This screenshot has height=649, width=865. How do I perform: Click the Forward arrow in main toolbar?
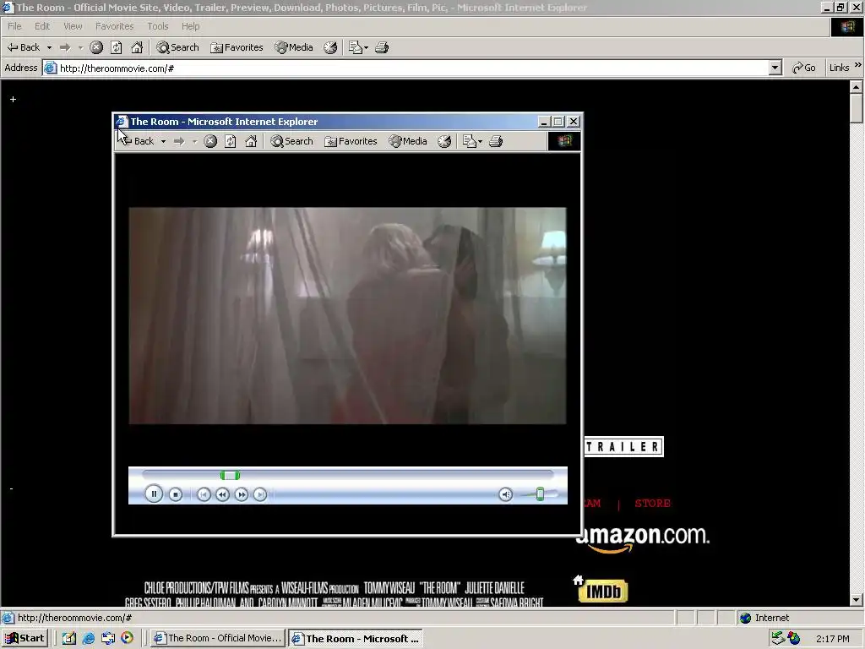65,47
